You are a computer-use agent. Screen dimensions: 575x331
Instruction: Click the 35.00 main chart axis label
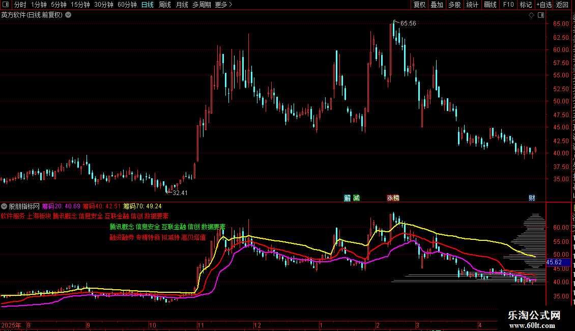point(561,179)
